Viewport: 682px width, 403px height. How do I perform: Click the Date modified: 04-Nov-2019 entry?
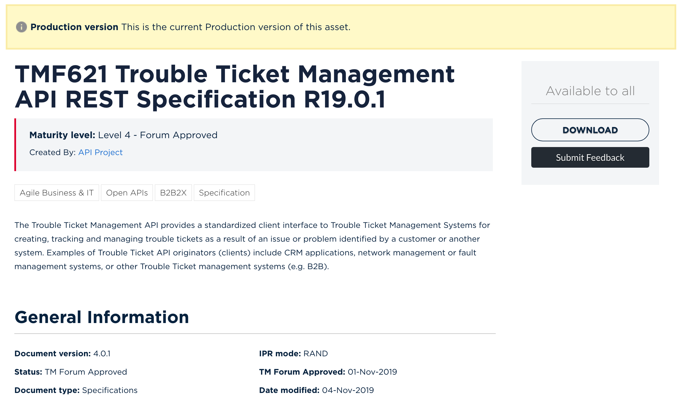[x=317, y=390]
